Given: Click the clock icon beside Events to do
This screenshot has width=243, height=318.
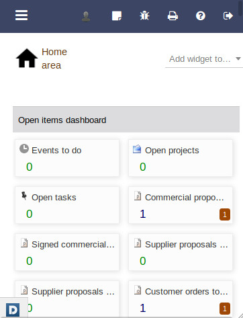Looking at the screenshot, I should [24, 149].
